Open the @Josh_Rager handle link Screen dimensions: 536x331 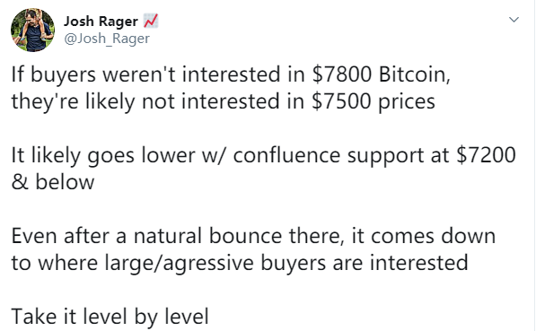click(x=107, y=39)
